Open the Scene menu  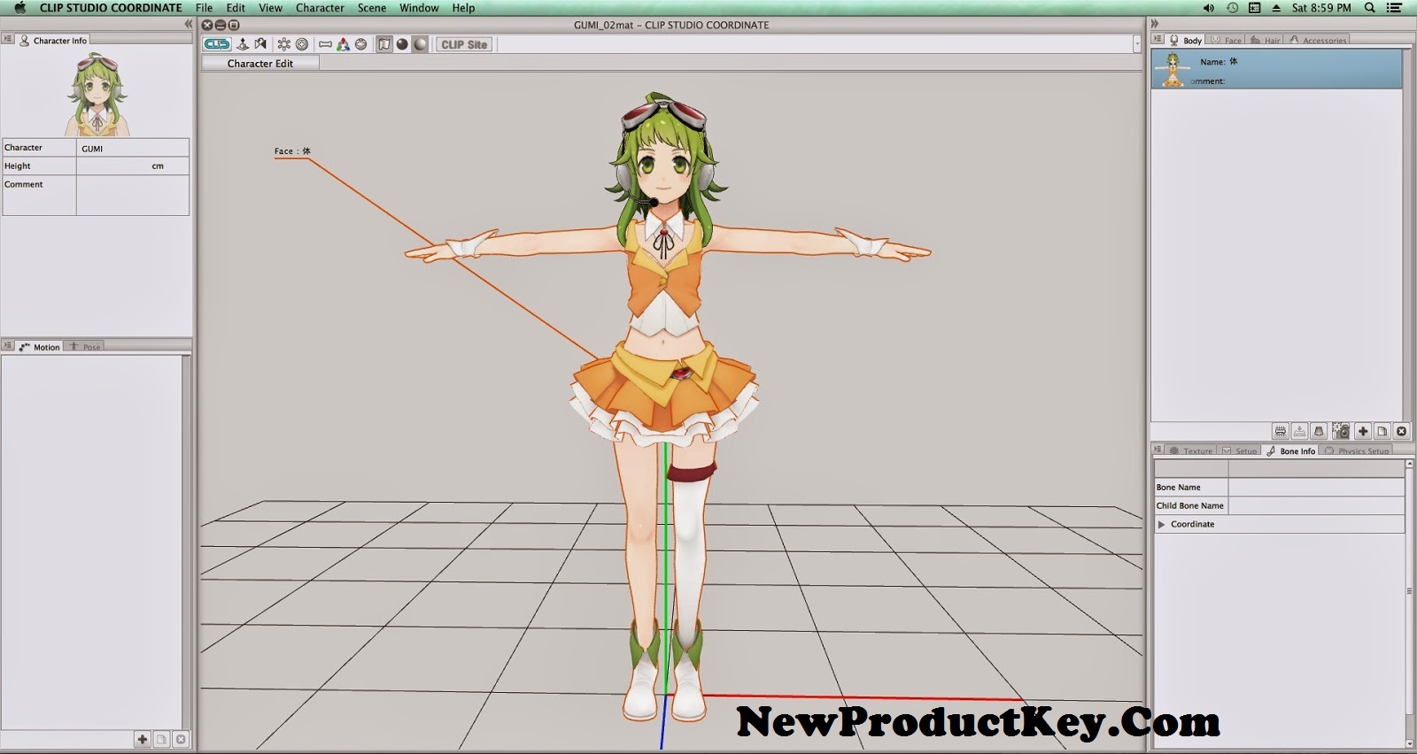(x=372, y=8)
